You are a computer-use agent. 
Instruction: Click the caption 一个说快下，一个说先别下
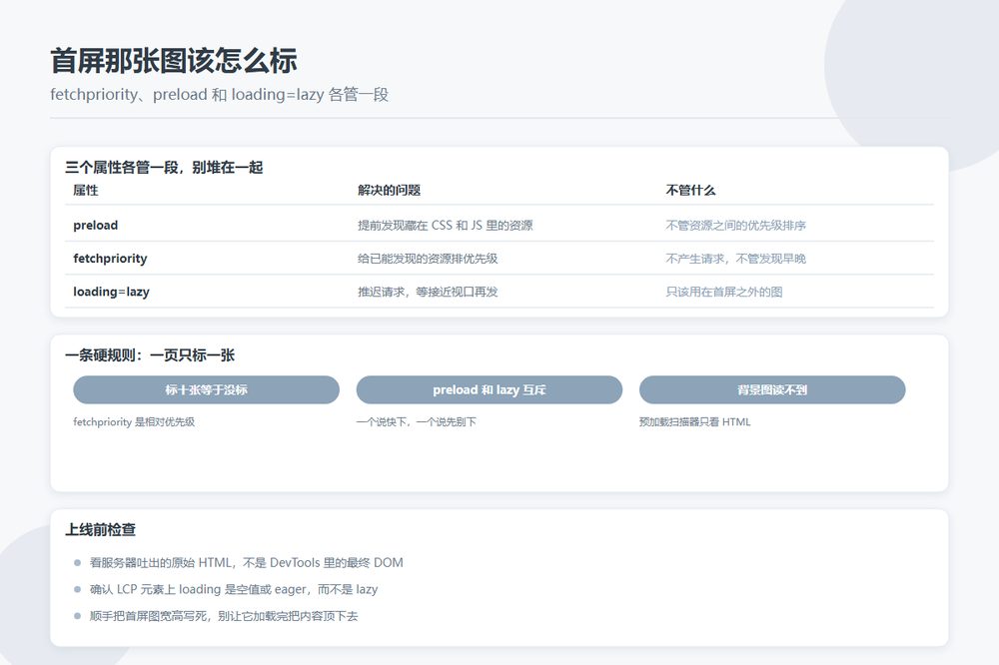click(x=416, y=421)
